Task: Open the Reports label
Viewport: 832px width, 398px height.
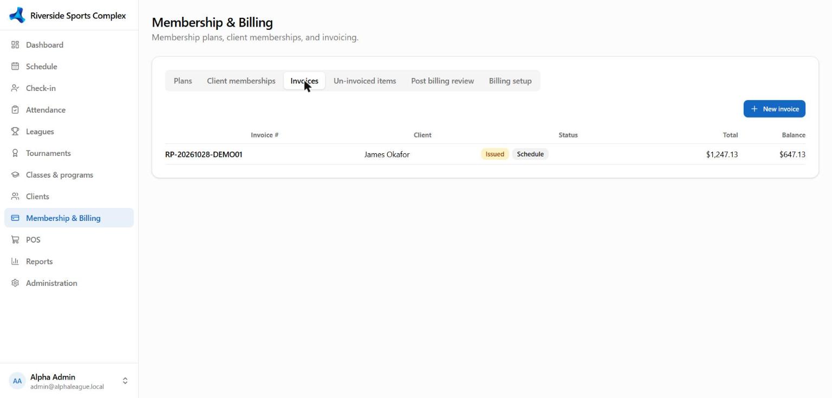Action: 39,262
